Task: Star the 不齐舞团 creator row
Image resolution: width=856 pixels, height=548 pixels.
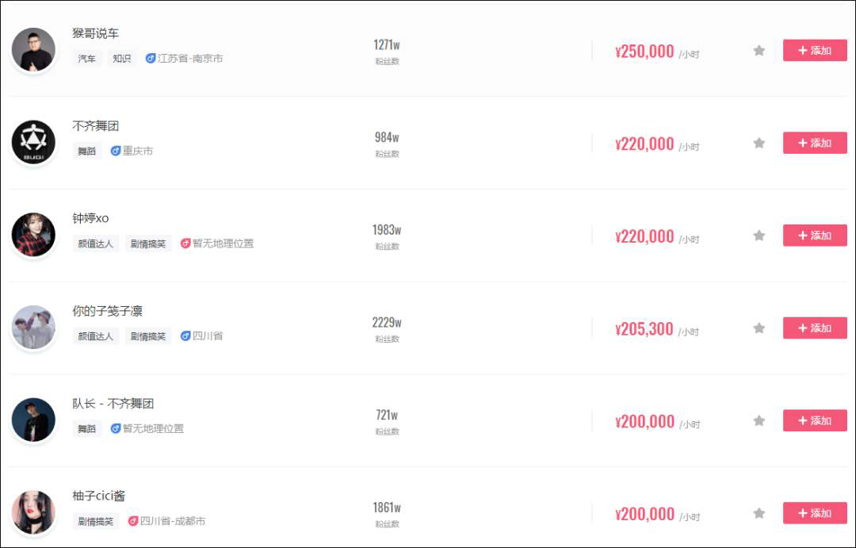Action: [x=759, y=144]
